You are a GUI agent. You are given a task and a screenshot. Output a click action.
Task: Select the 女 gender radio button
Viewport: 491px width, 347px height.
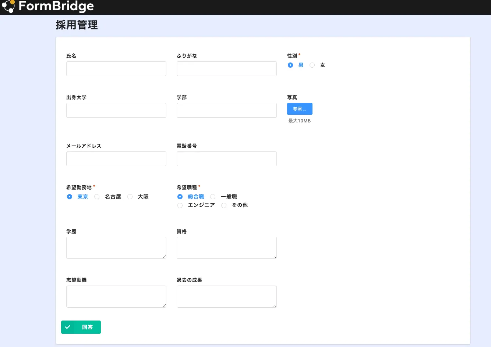312,65
